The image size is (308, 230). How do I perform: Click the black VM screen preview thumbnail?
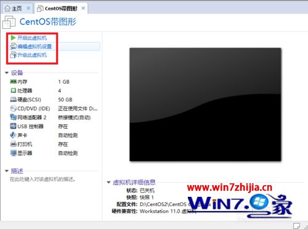[205, 105]
